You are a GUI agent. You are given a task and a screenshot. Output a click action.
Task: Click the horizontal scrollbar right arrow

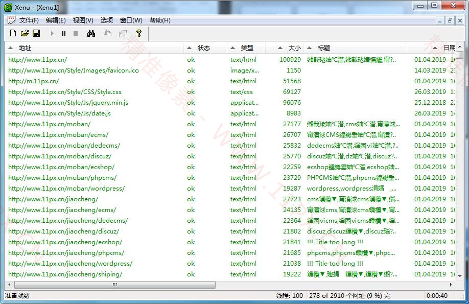[x=451, y=285]
